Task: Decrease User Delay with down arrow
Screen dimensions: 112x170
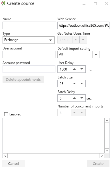Action: pos(82,69)
